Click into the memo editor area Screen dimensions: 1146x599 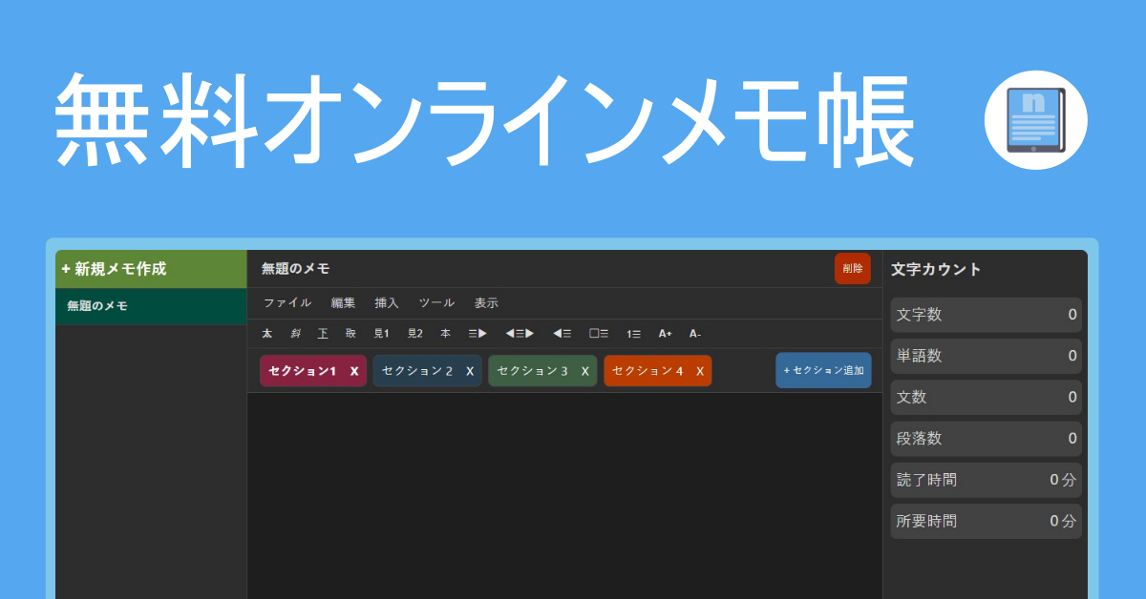(x=564, y=496)
